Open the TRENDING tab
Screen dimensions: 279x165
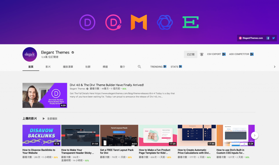(158, 67)
